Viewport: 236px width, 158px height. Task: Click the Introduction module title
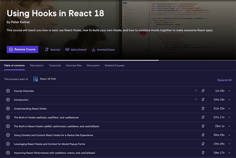tap(21, 100)
